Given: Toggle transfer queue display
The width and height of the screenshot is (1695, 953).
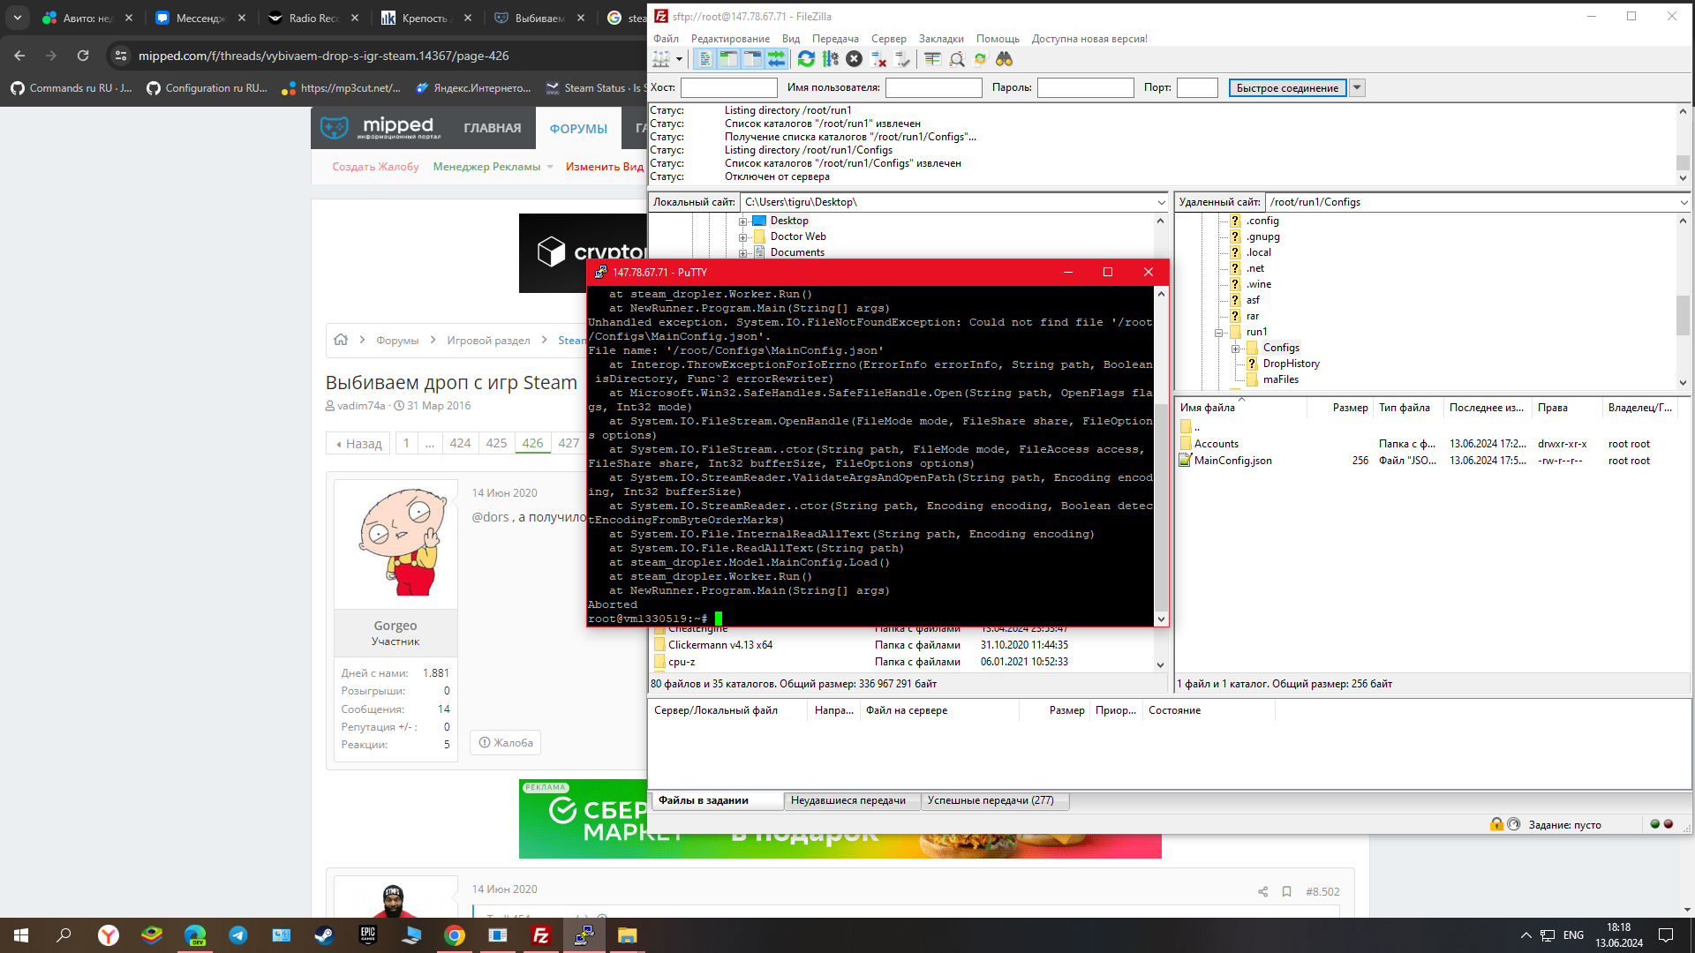Looking at the screenshot, I should [x=776, y=59].
